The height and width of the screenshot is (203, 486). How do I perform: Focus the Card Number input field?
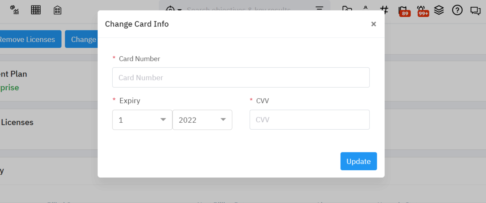pos(241,78)
